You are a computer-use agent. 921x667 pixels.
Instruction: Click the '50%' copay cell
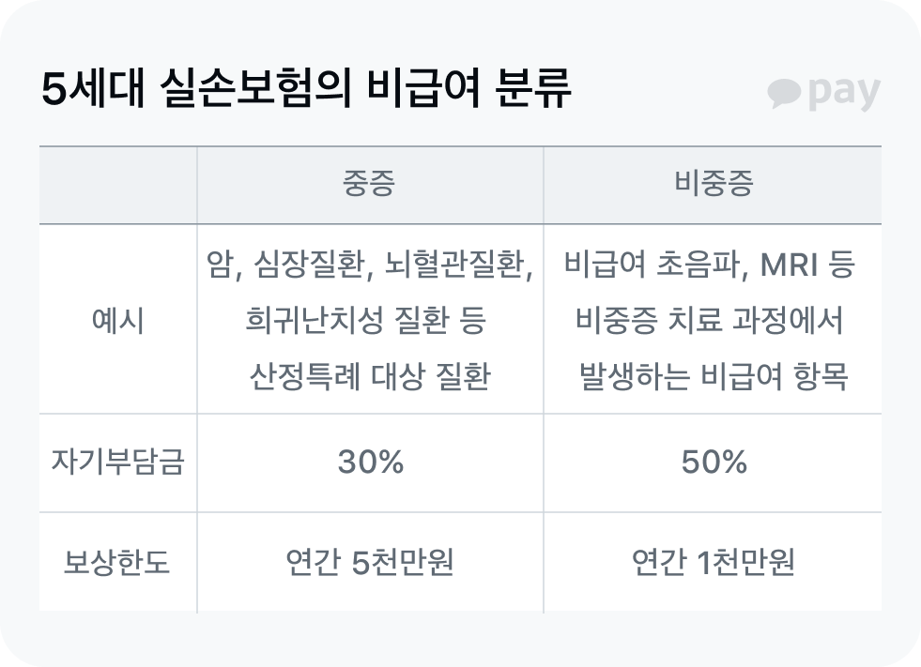pos(714,462)
